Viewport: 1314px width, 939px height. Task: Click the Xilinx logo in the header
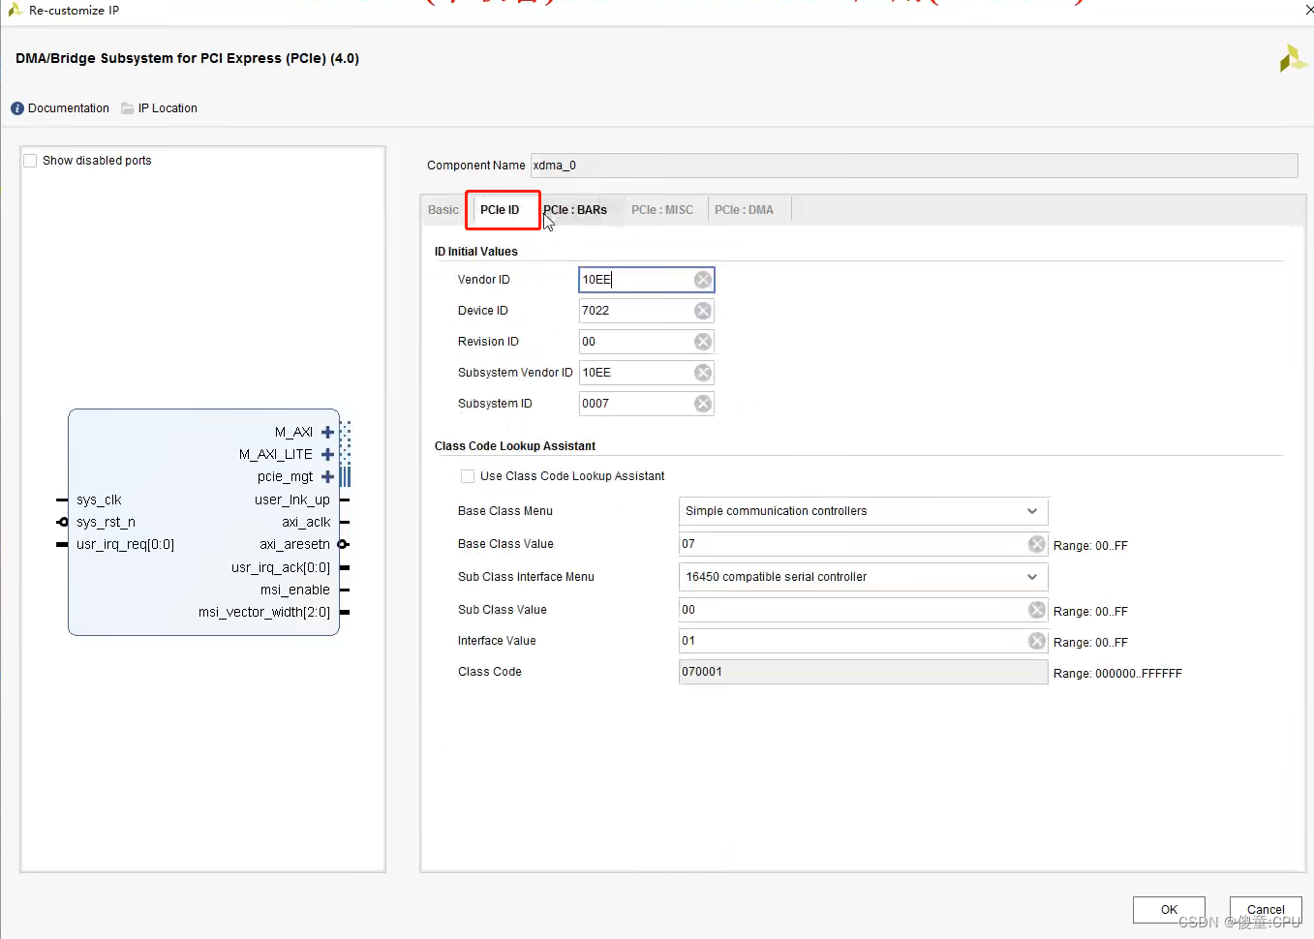tap(1293, 59)
